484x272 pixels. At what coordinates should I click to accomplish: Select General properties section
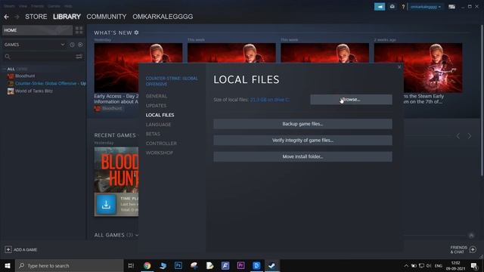click(157, 96)
